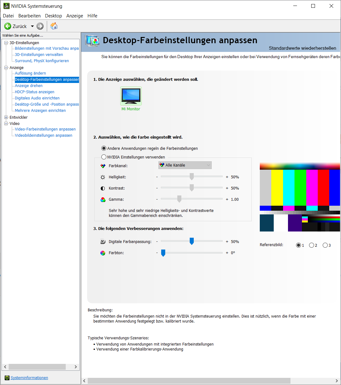Open the Desktop menu
This screenshot has width=341, height=385.
click(53, 16)
